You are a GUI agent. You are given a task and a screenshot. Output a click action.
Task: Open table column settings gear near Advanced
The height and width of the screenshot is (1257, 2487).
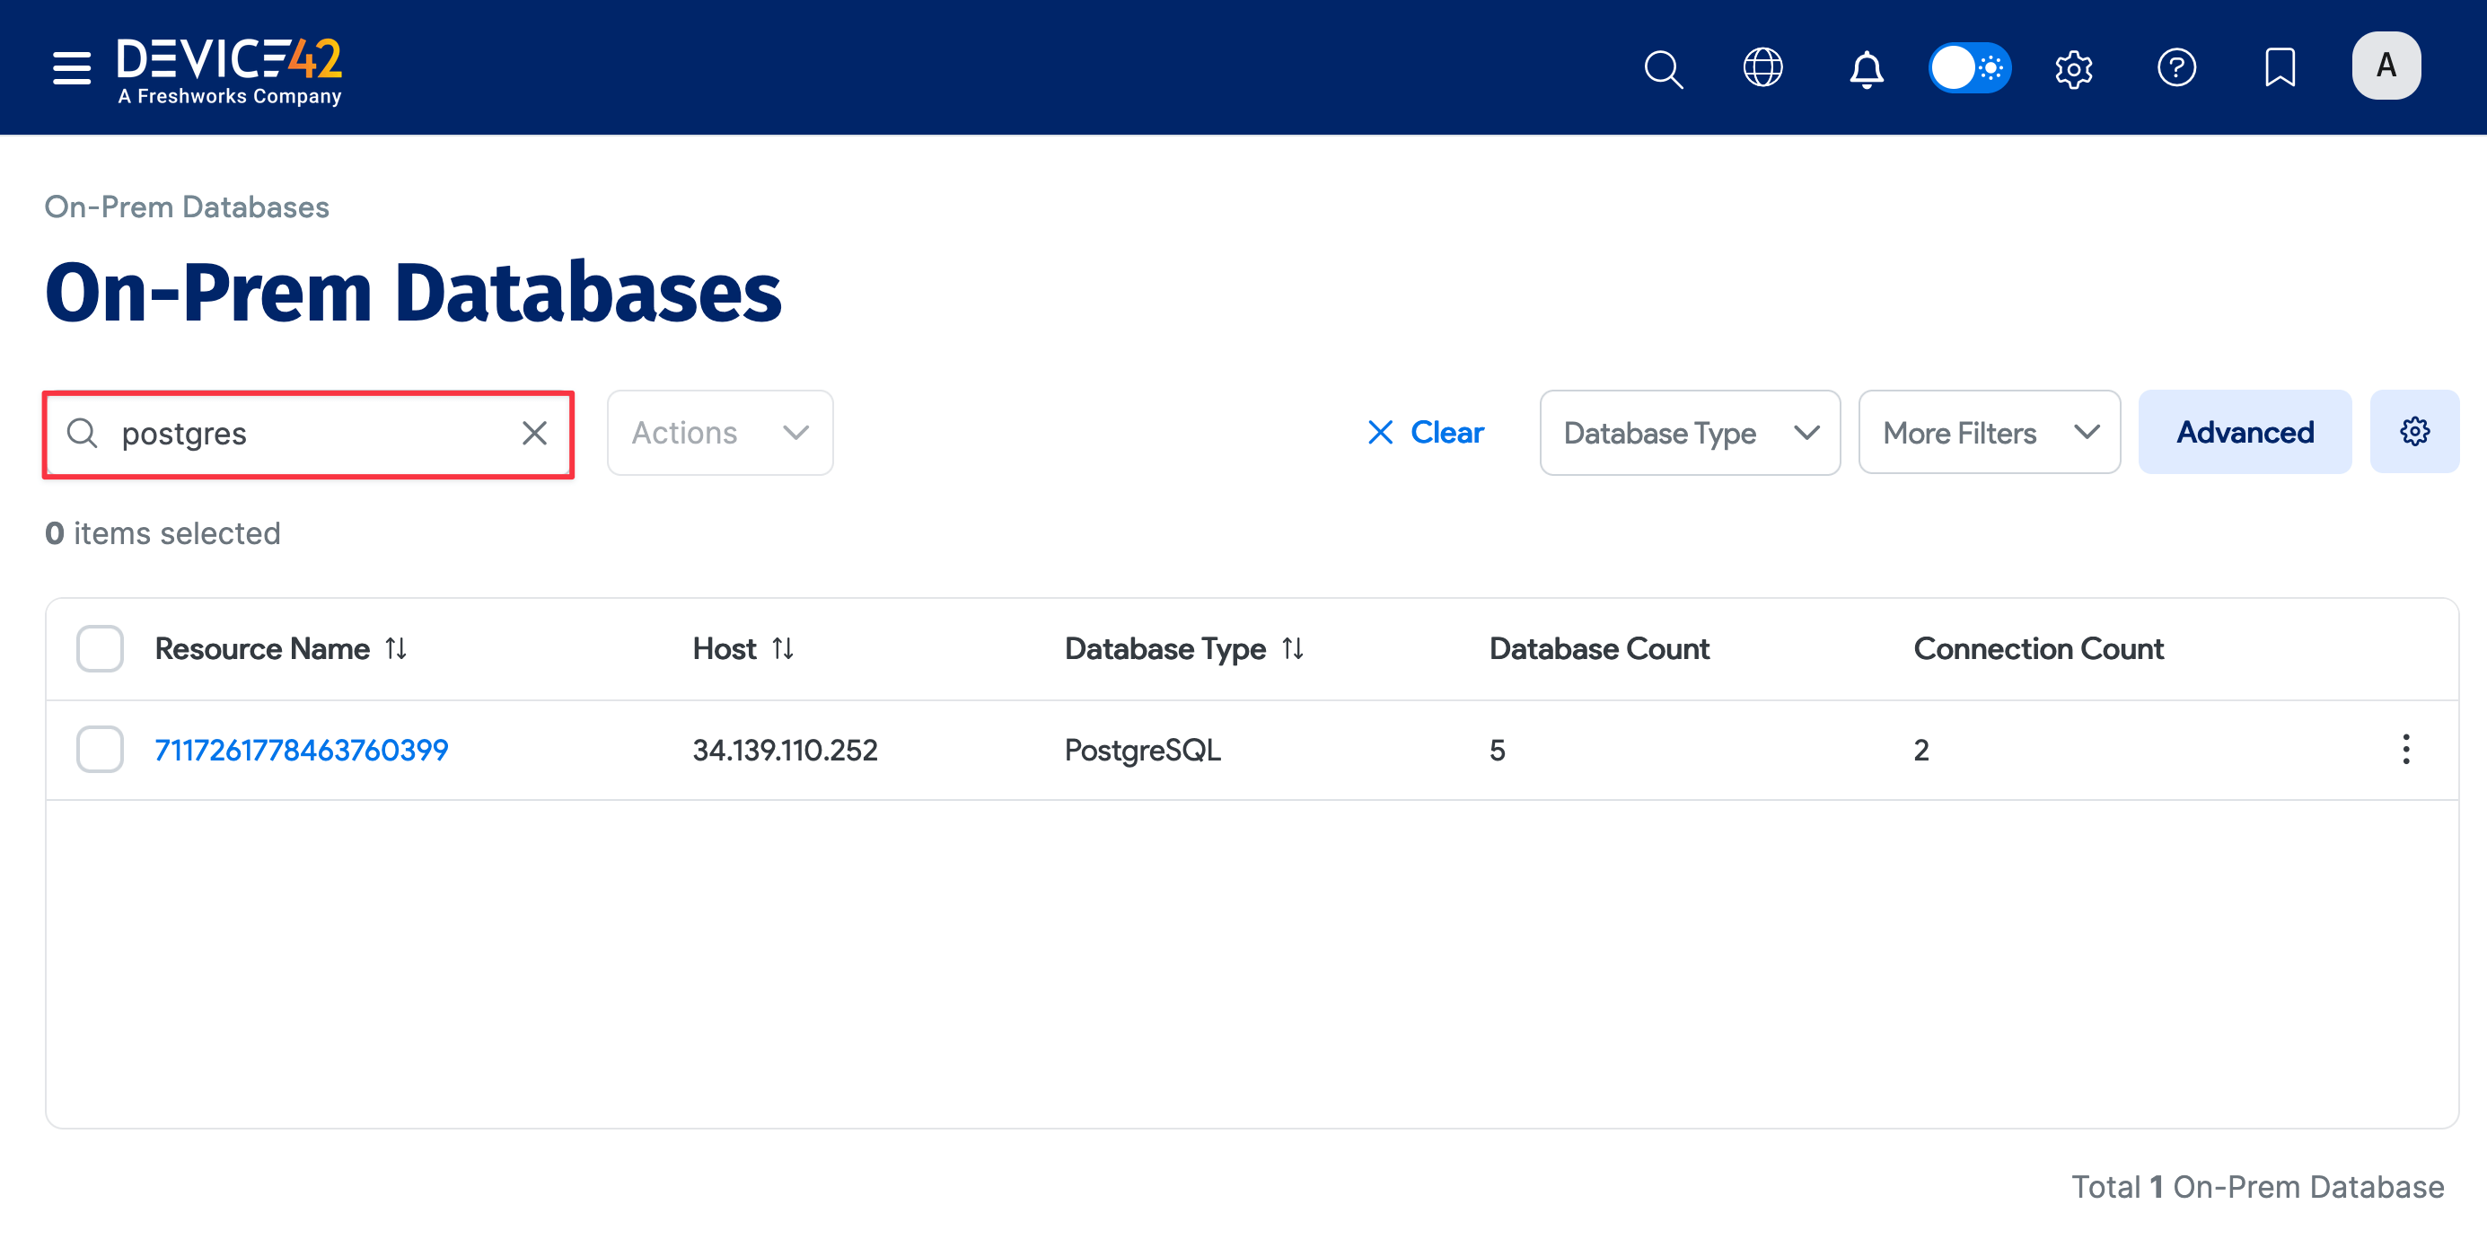click(x=2413, y=432)
